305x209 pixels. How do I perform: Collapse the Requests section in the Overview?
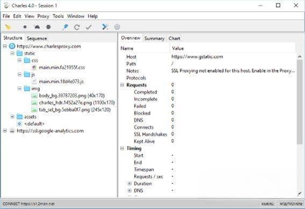(122, 85)
